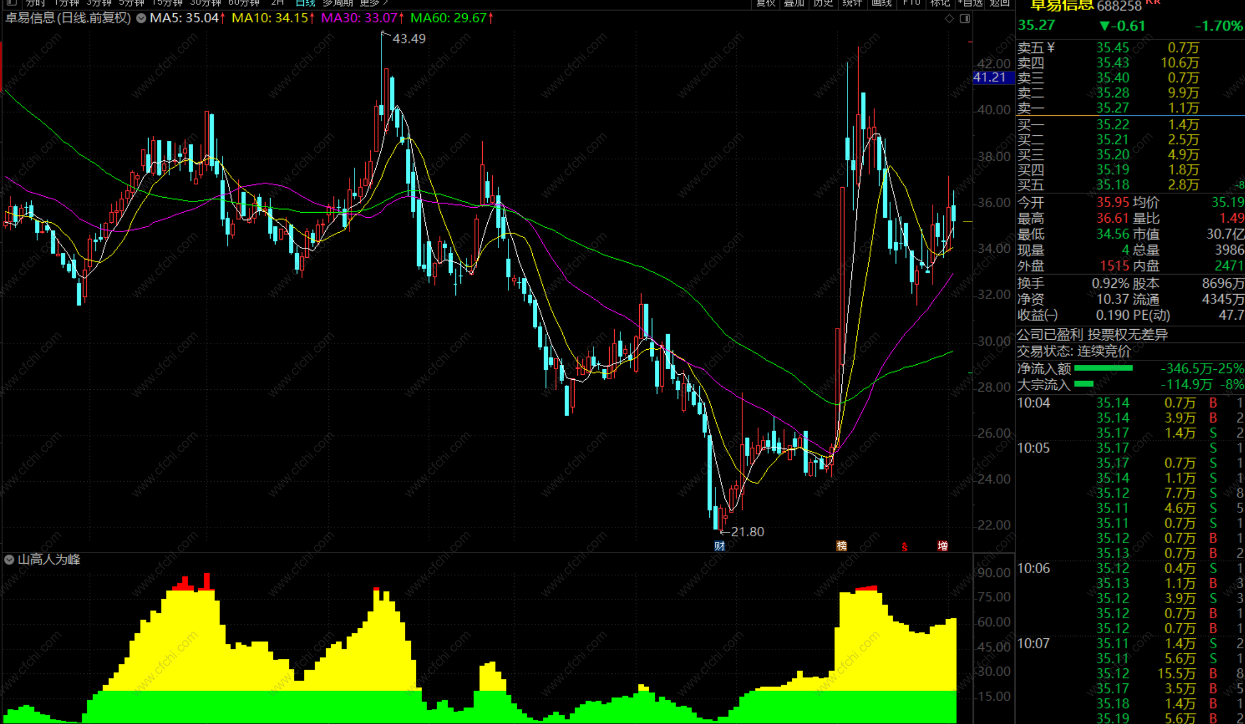Click the 增 event marker below chart
Viewport: 1245px width, 724px height.
pos(942,546)
